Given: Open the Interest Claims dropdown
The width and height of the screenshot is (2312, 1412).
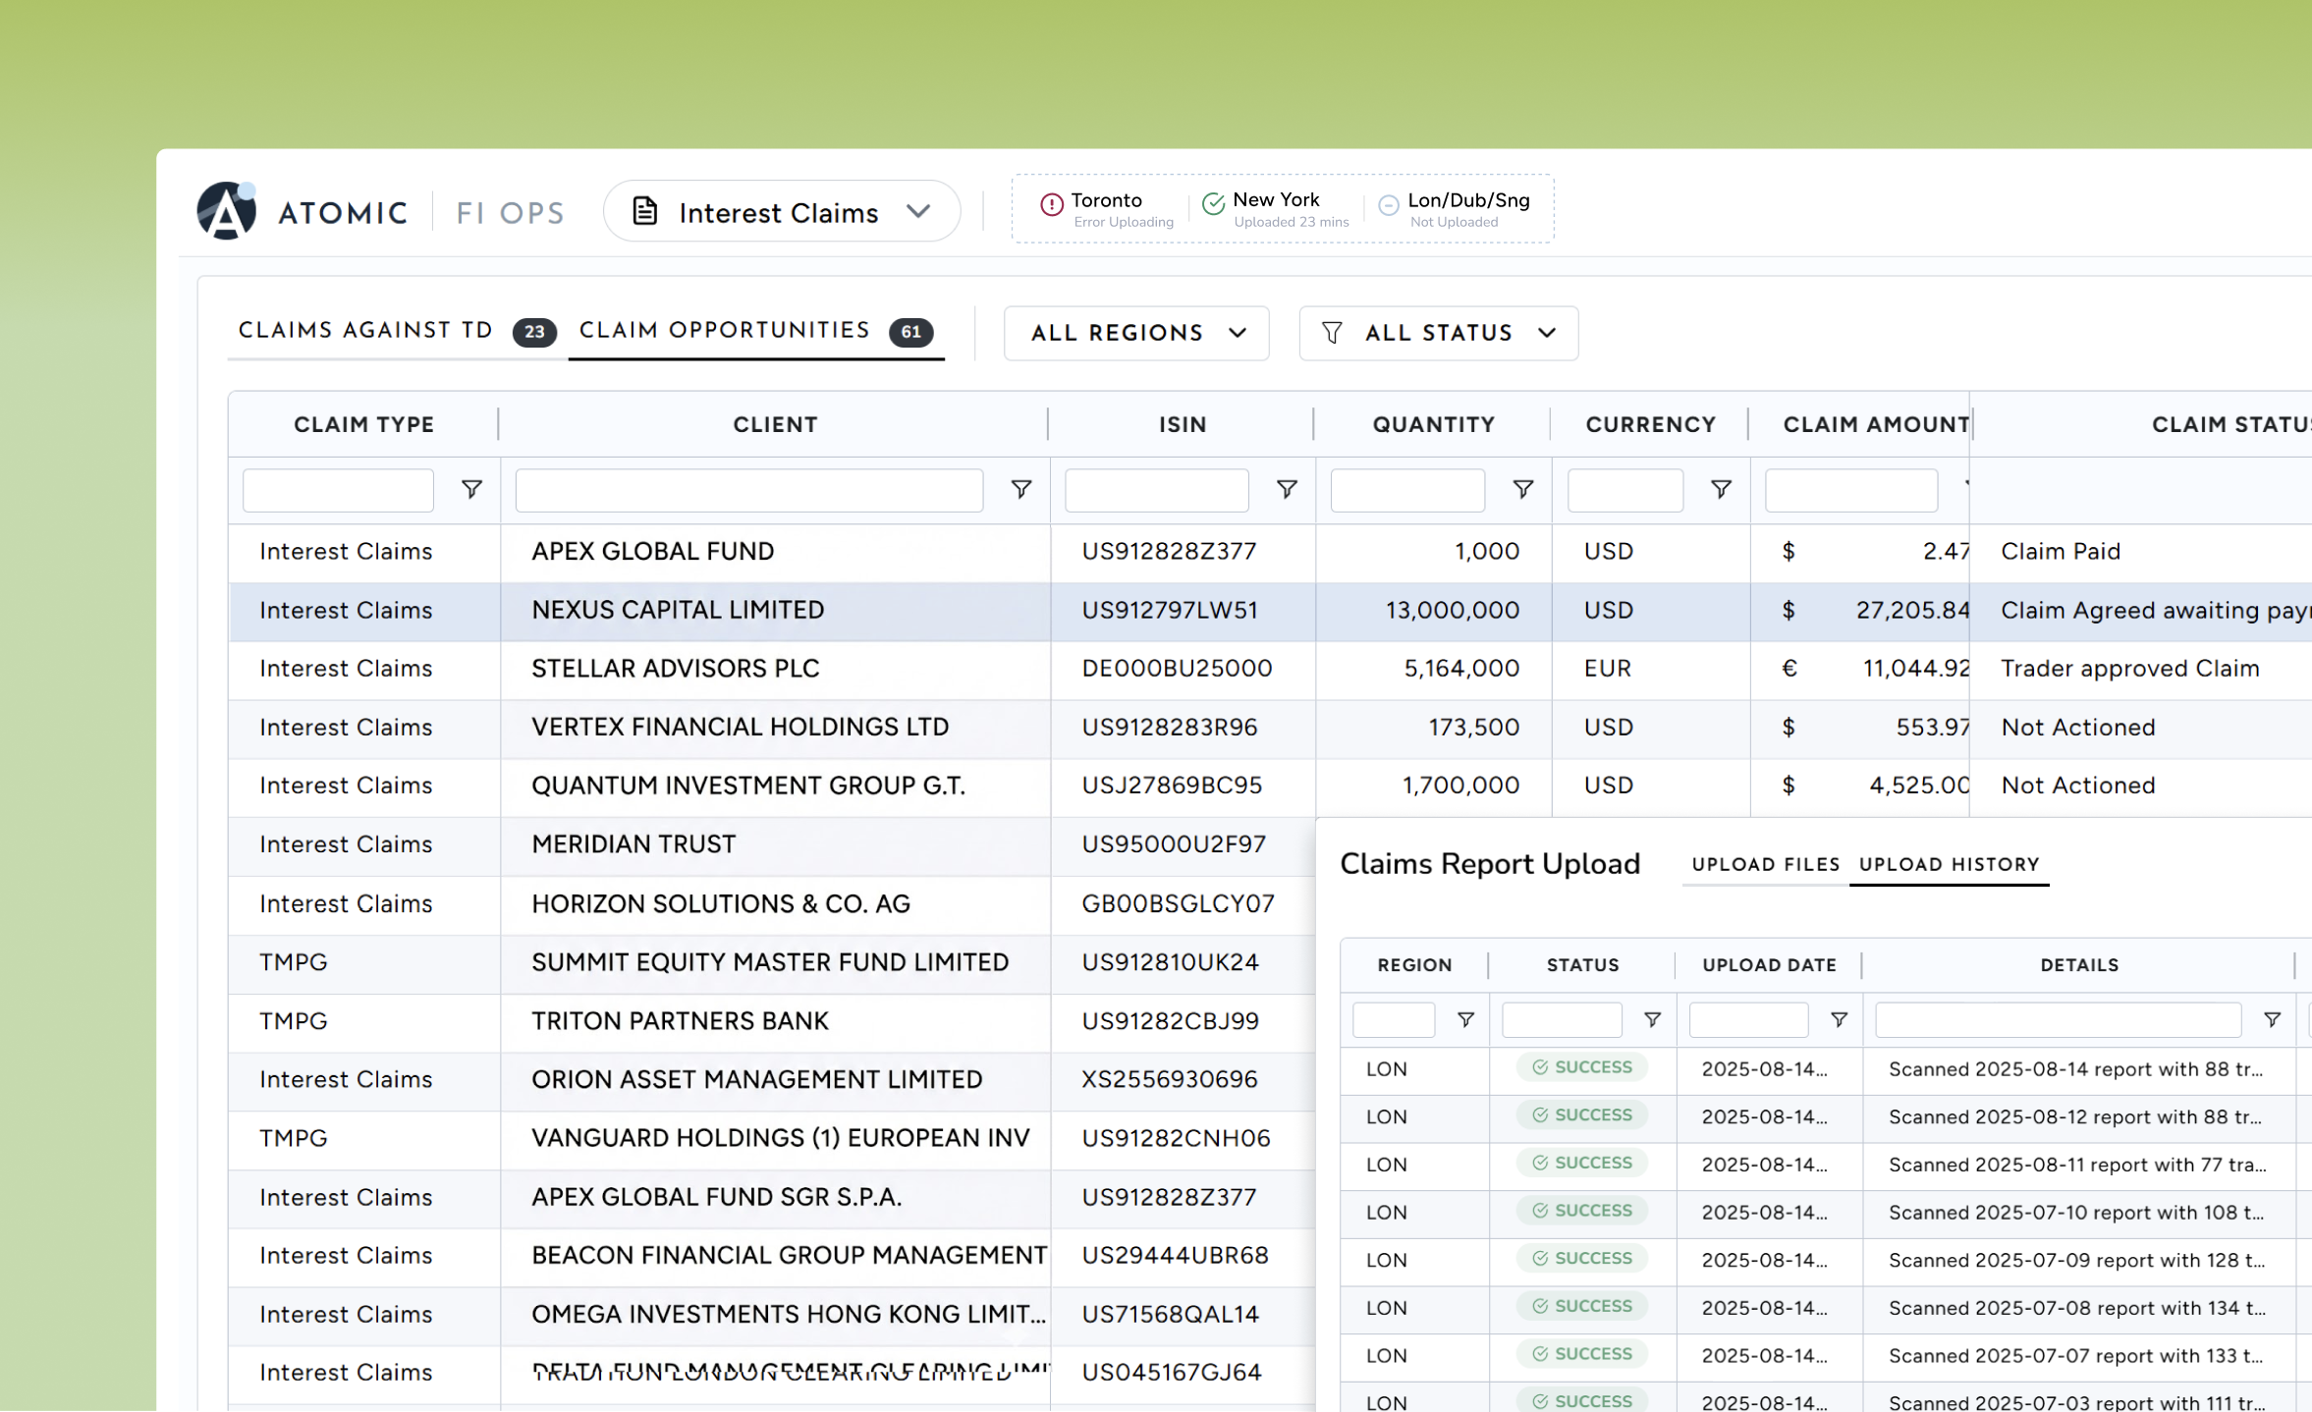Looking at the screenshot, I should tap(782, 212).
